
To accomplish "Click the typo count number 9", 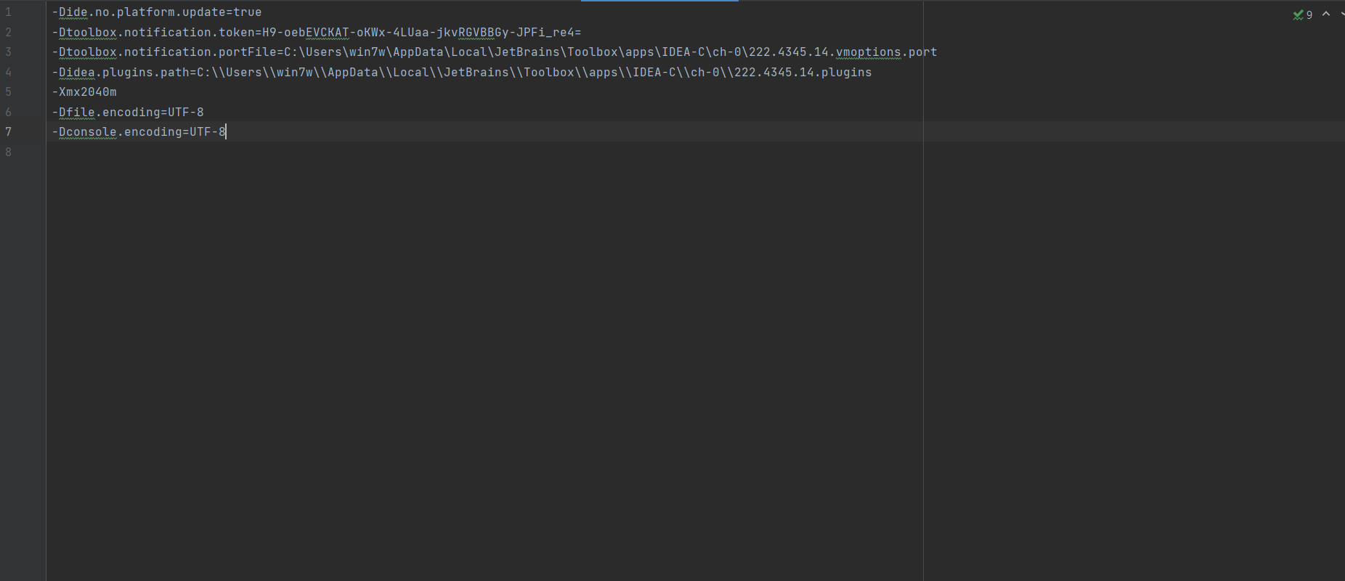I will pyautogui.click(x=1309, y=15).
